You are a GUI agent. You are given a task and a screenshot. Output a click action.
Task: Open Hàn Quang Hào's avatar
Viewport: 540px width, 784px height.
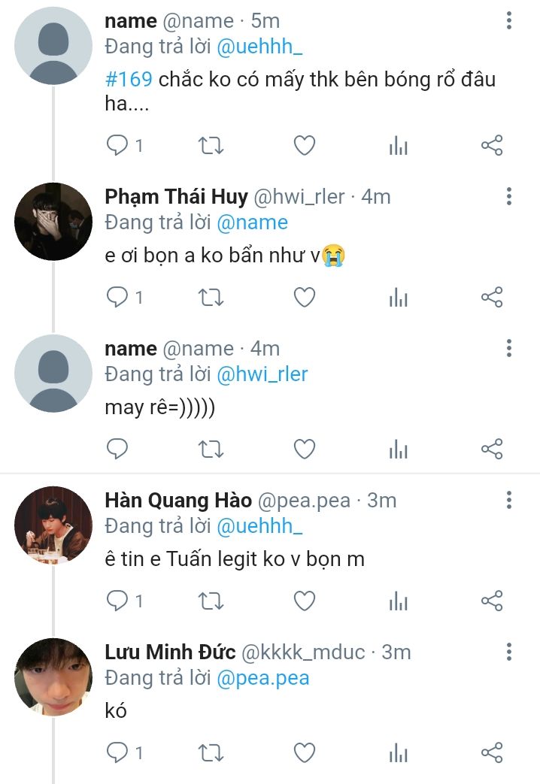53,525
